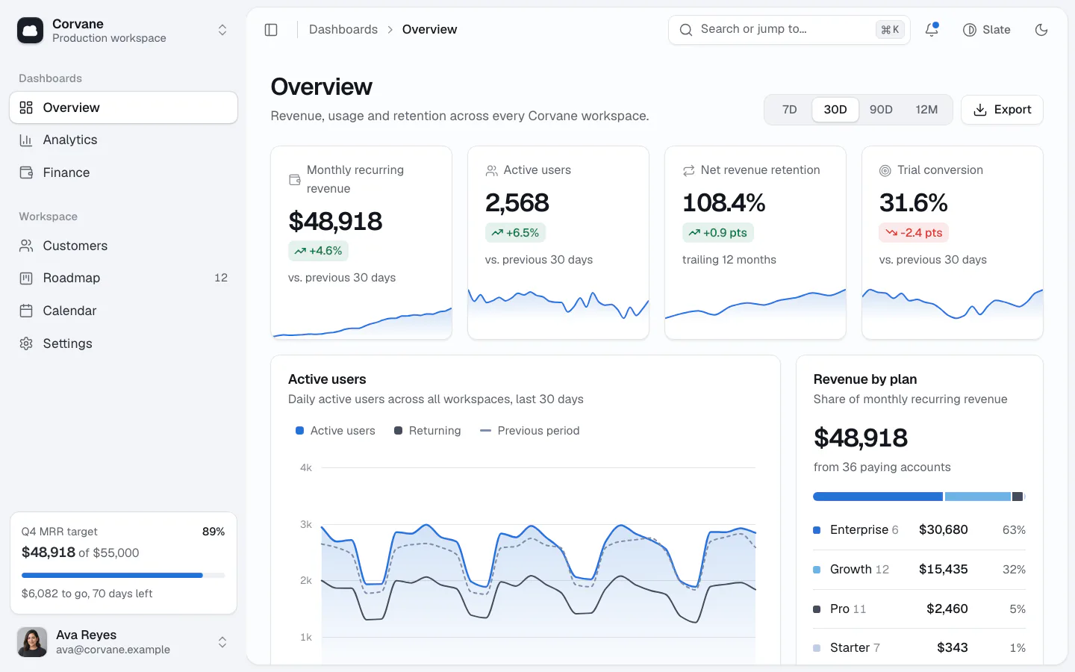Click the +4.6% MRR change badge
This screenshot has width=1075, height=672.
319,251
